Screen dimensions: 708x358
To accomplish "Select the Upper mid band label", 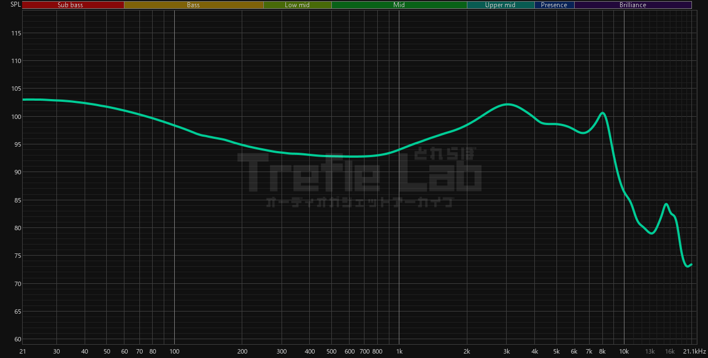I will [x=501, y=5].
